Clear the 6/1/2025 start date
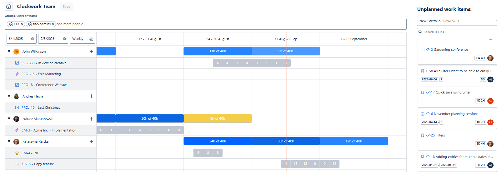This screenshot has width=497, height=172. (x=33, y=39)
